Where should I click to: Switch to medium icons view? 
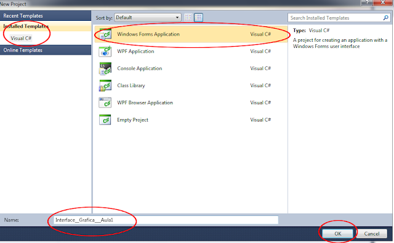198,18
